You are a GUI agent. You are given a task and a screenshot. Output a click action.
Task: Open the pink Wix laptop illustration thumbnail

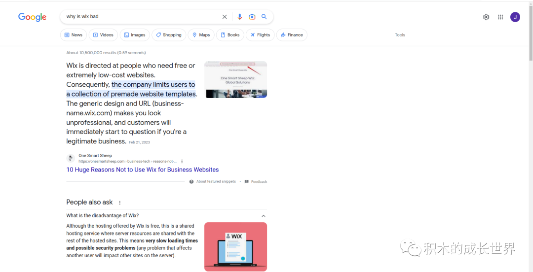click(x=235, y=246)
